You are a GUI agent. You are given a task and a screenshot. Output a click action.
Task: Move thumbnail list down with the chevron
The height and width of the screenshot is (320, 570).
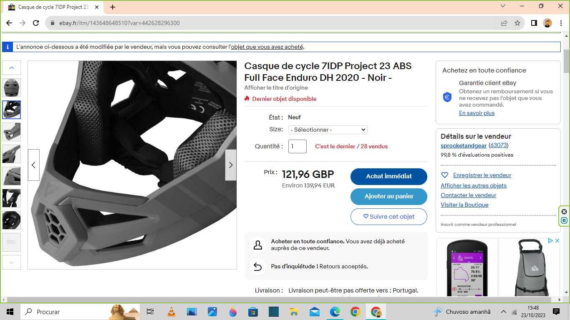(x=12, y=262)
